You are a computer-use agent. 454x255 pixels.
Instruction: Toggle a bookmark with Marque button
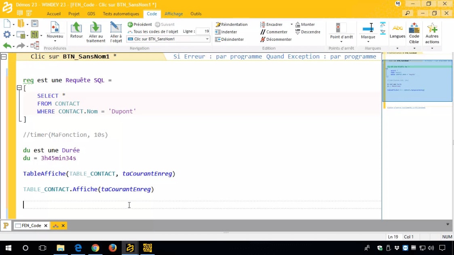(368, 31)
